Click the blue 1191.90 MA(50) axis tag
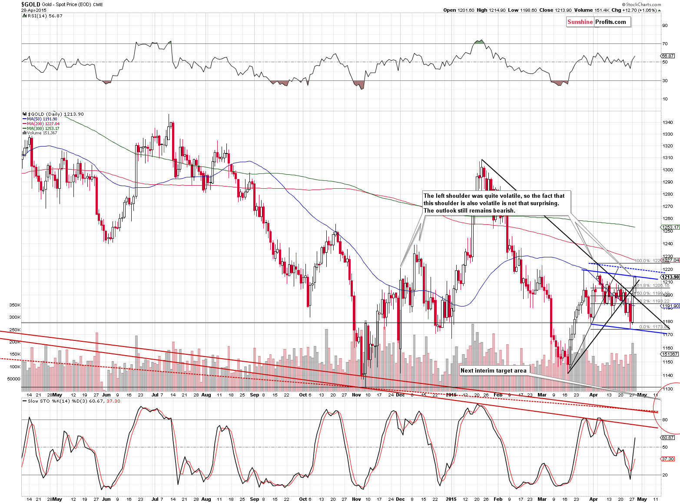Image resolution: width=680 pixels, height=503 pixels. [670, 306]
